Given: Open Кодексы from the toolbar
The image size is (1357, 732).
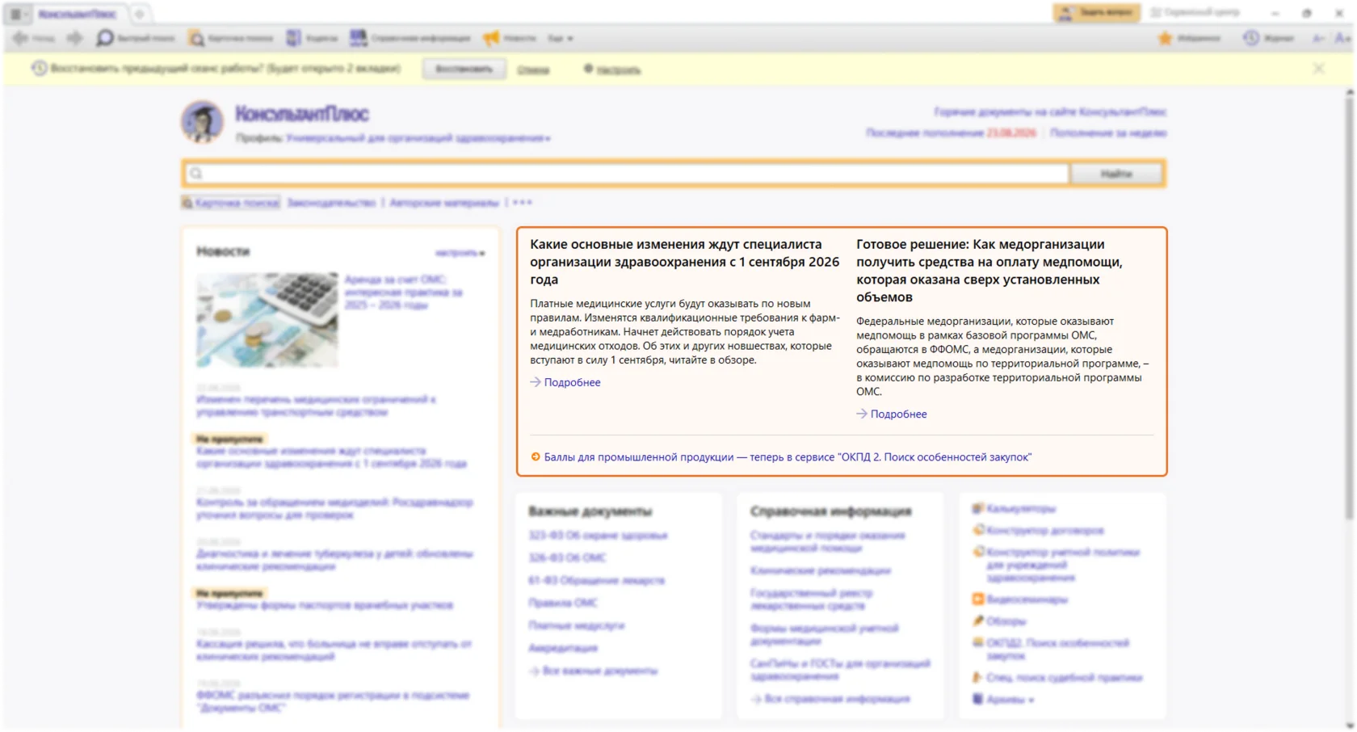Looking at the screenshot, I should [x=312, y=38].
